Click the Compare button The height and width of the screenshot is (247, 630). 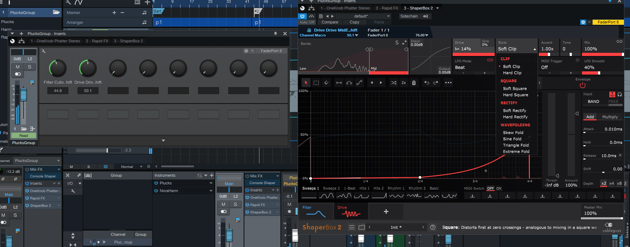(x=330, y=22)
